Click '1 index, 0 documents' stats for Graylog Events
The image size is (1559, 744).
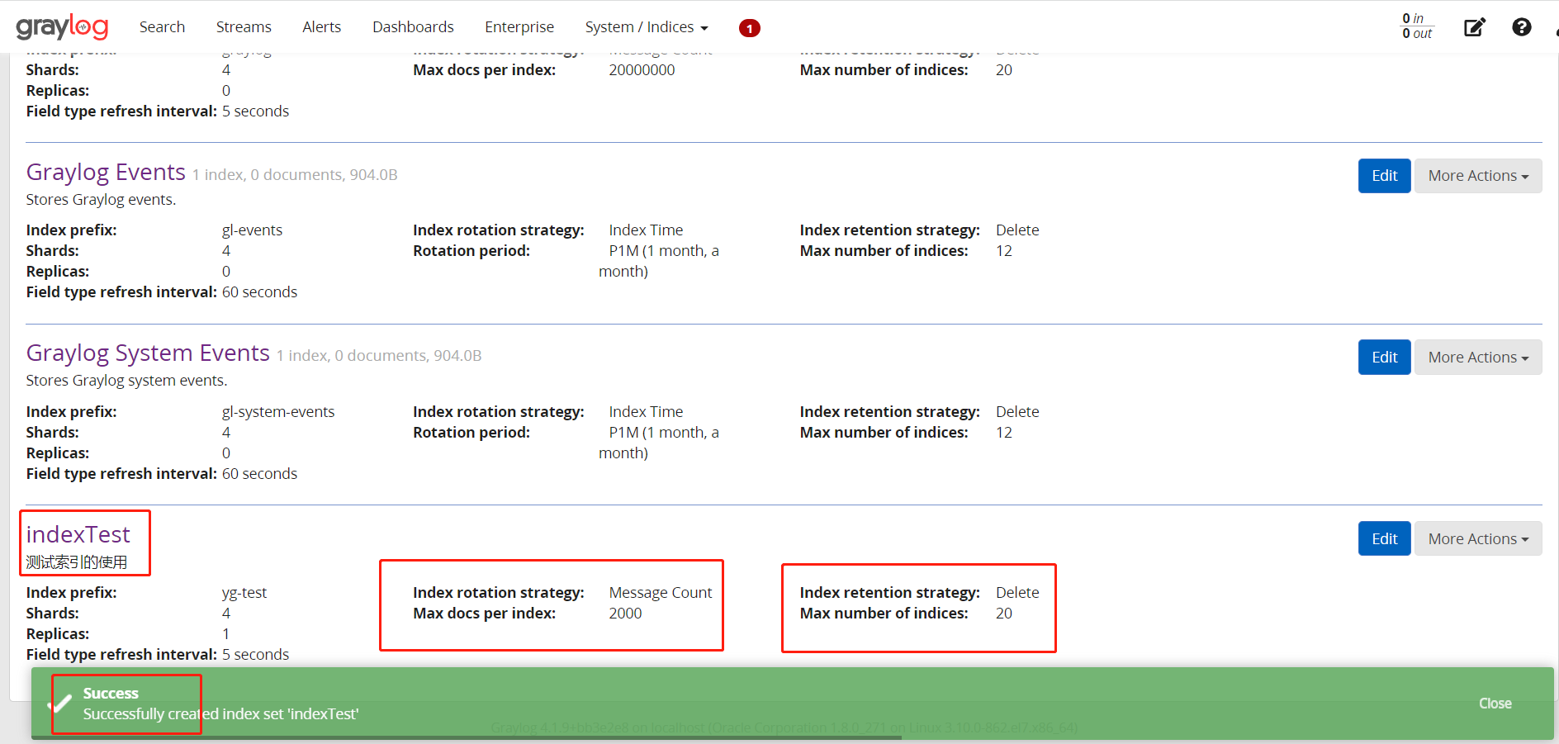(x=295, y=175)
